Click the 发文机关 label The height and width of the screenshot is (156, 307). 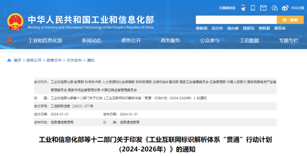click(41, 82)
